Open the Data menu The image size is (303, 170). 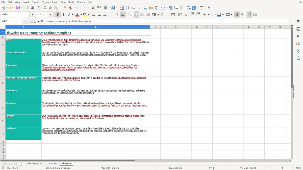pos(63,2)
